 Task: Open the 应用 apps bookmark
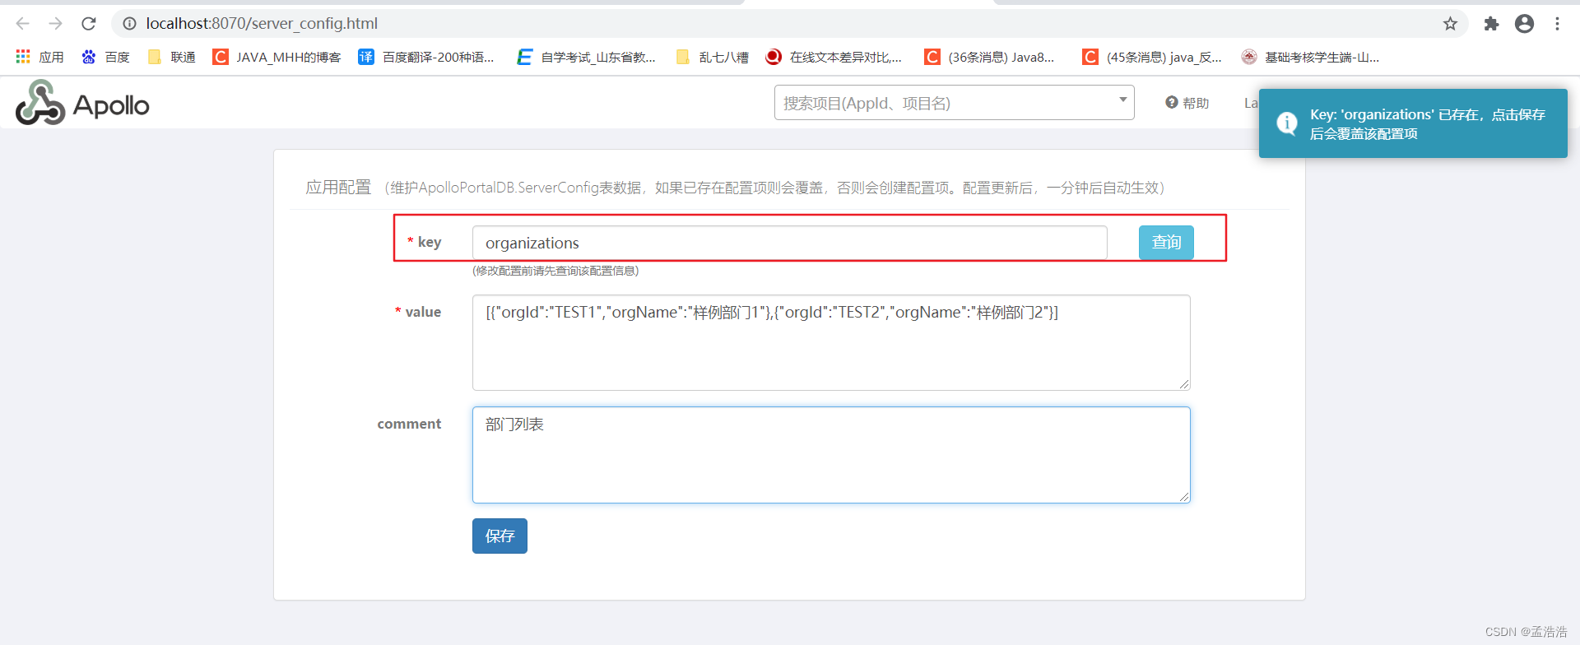pyautogui.click(x=39, y=57)
